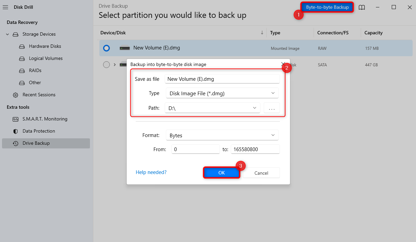Edit the to value 165580800 field
Image resolution: width=416 pixels, height=242 pixels.
[255, 149]
